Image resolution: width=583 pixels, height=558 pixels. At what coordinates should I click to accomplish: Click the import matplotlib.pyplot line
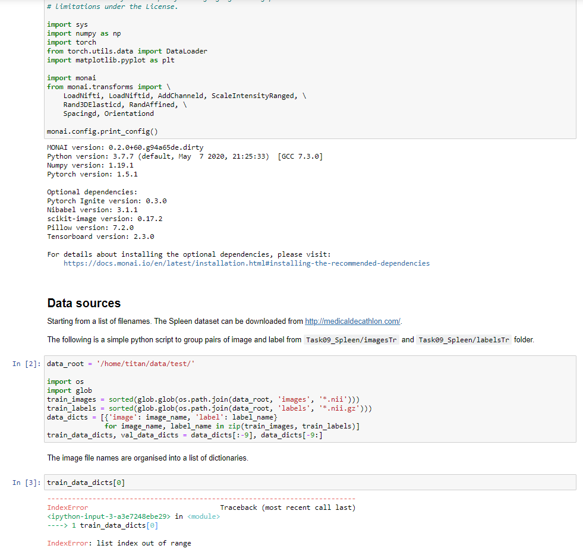pyautogui.click(x=107, y=59)
